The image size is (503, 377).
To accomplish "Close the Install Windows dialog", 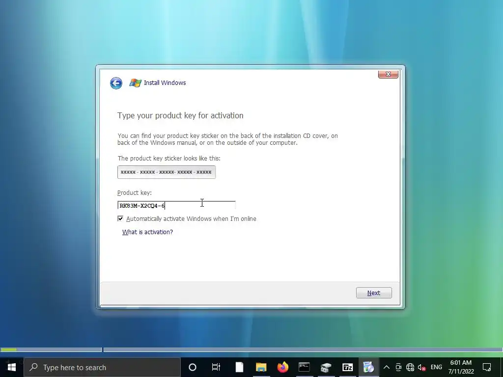I will [x=388, y=74].
